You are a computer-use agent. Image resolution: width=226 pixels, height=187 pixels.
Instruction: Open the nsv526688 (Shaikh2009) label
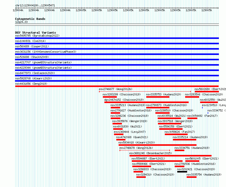pyautogui.click(x=32, y=57)
